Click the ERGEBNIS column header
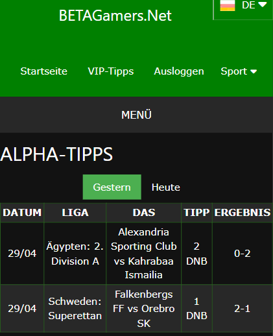The width and height of the screenshot is (273, 336). click(x=243, y=213)
